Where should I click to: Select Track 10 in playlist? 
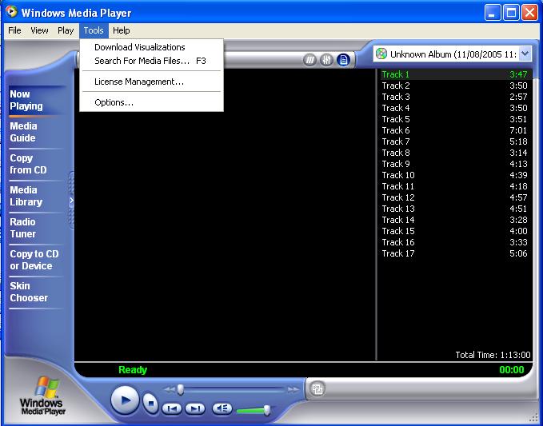(x=455, y=175)
